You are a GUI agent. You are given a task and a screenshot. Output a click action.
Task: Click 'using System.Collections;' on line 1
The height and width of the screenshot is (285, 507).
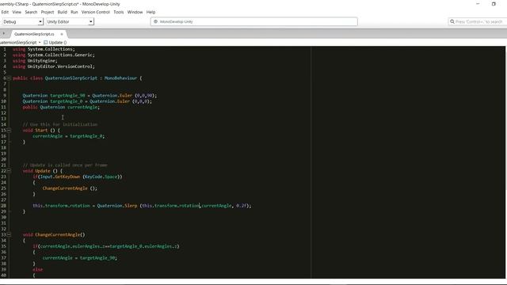[44, 49]
